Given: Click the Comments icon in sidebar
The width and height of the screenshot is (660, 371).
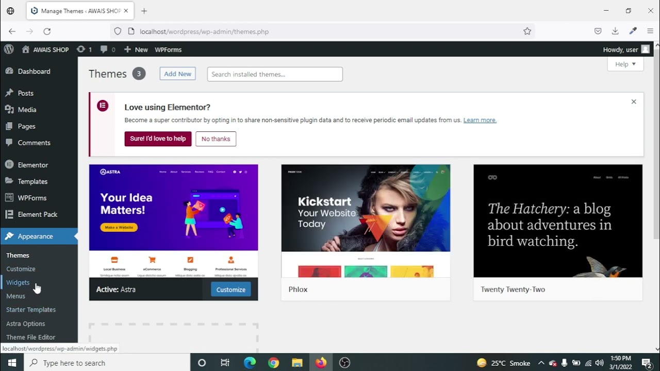Looking at the screenshot, I should [9, 142].
